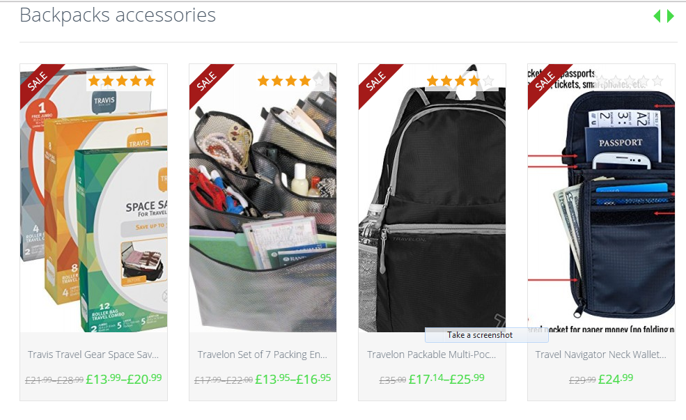
Task: Click star rating on black Travelon backpack
Action: (x=460, y=81)
